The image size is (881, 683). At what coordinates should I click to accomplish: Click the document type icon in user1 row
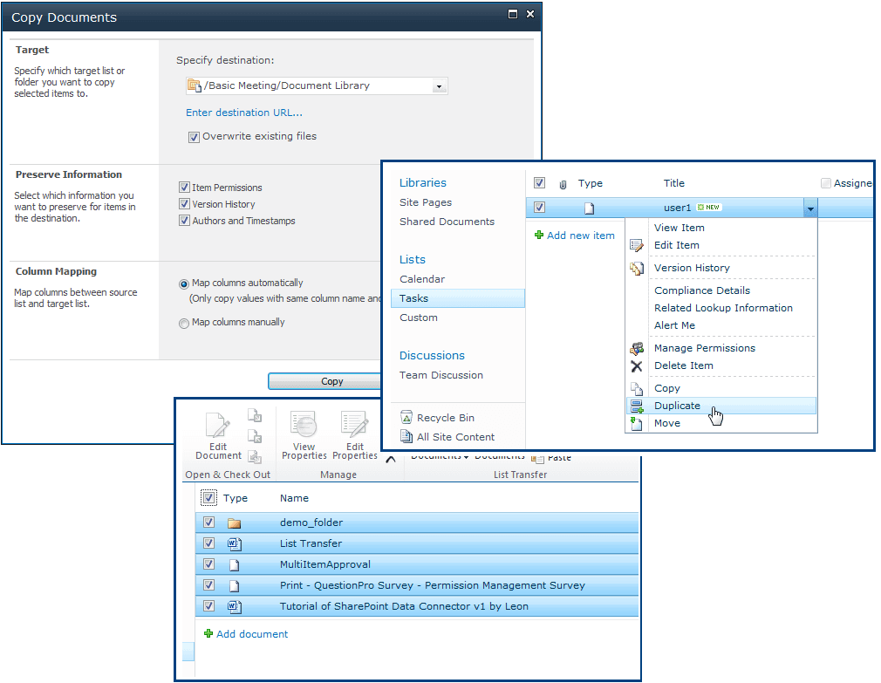pos(589,208)
